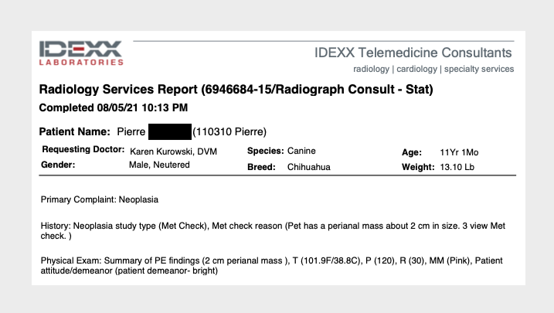Click the Primary Complaint: Neoplasia line
The width and height of the screenshot is (554, 313).
(99, 199)
